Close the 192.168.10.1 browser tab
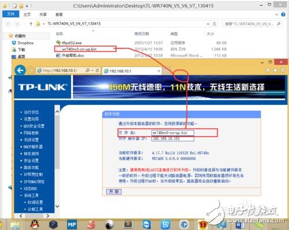The height and width of the screenshot is (230, 289). pyautogui.click(x=159, y=71)
